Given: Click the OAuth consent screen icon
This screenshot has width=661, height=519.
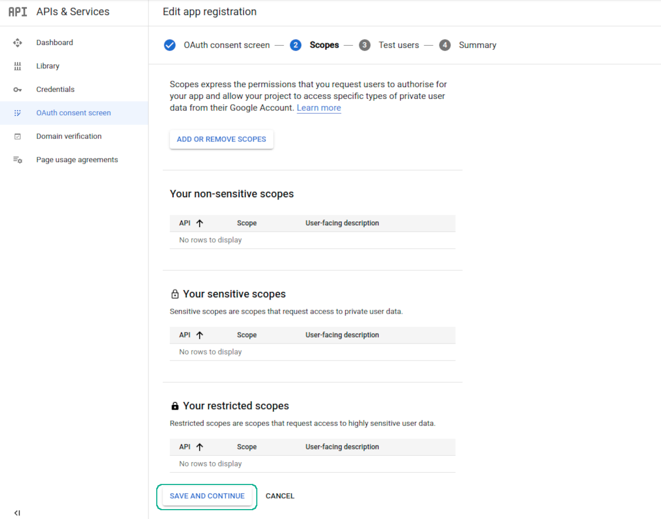Looking at the screenshot, I should click(x=18, y=113).
